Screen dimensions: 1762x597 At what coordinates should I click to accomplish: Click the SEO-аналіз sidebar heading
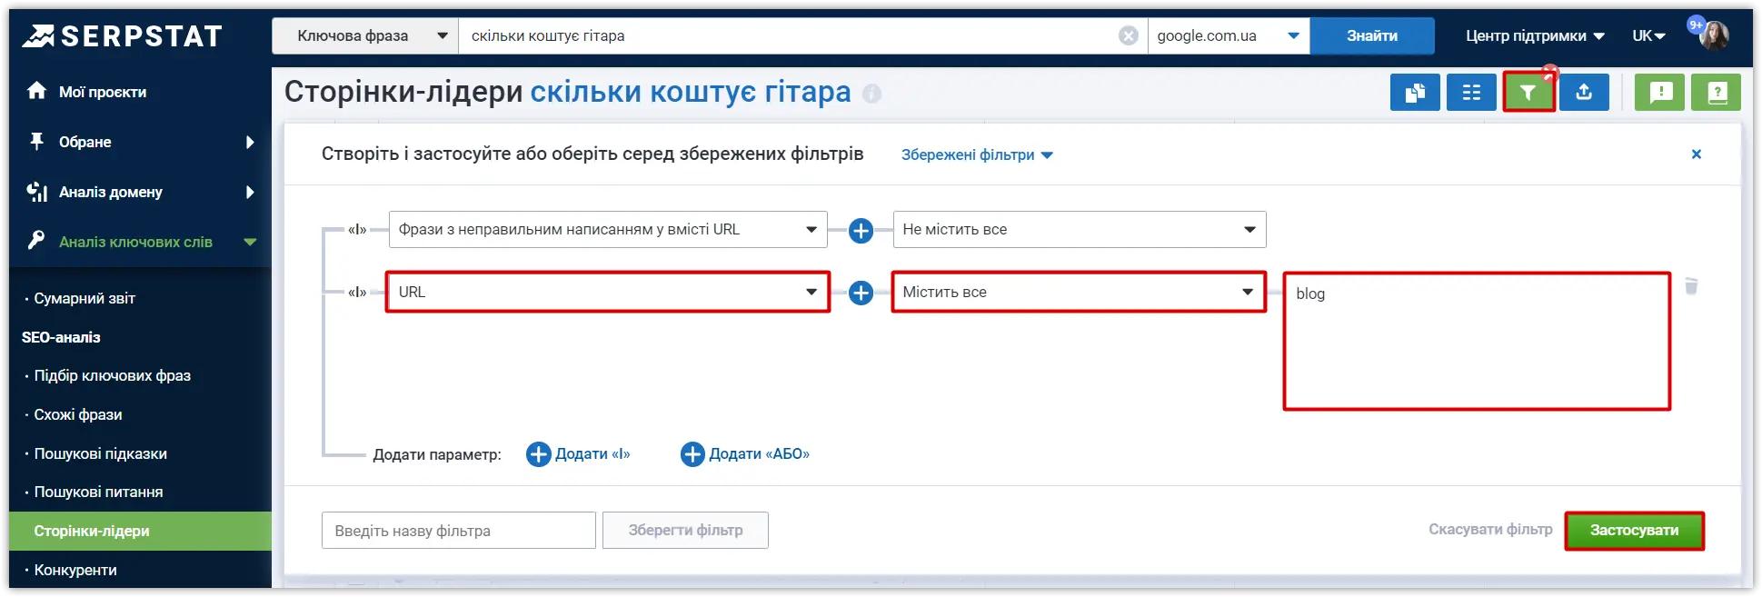[x=61, y=337]
